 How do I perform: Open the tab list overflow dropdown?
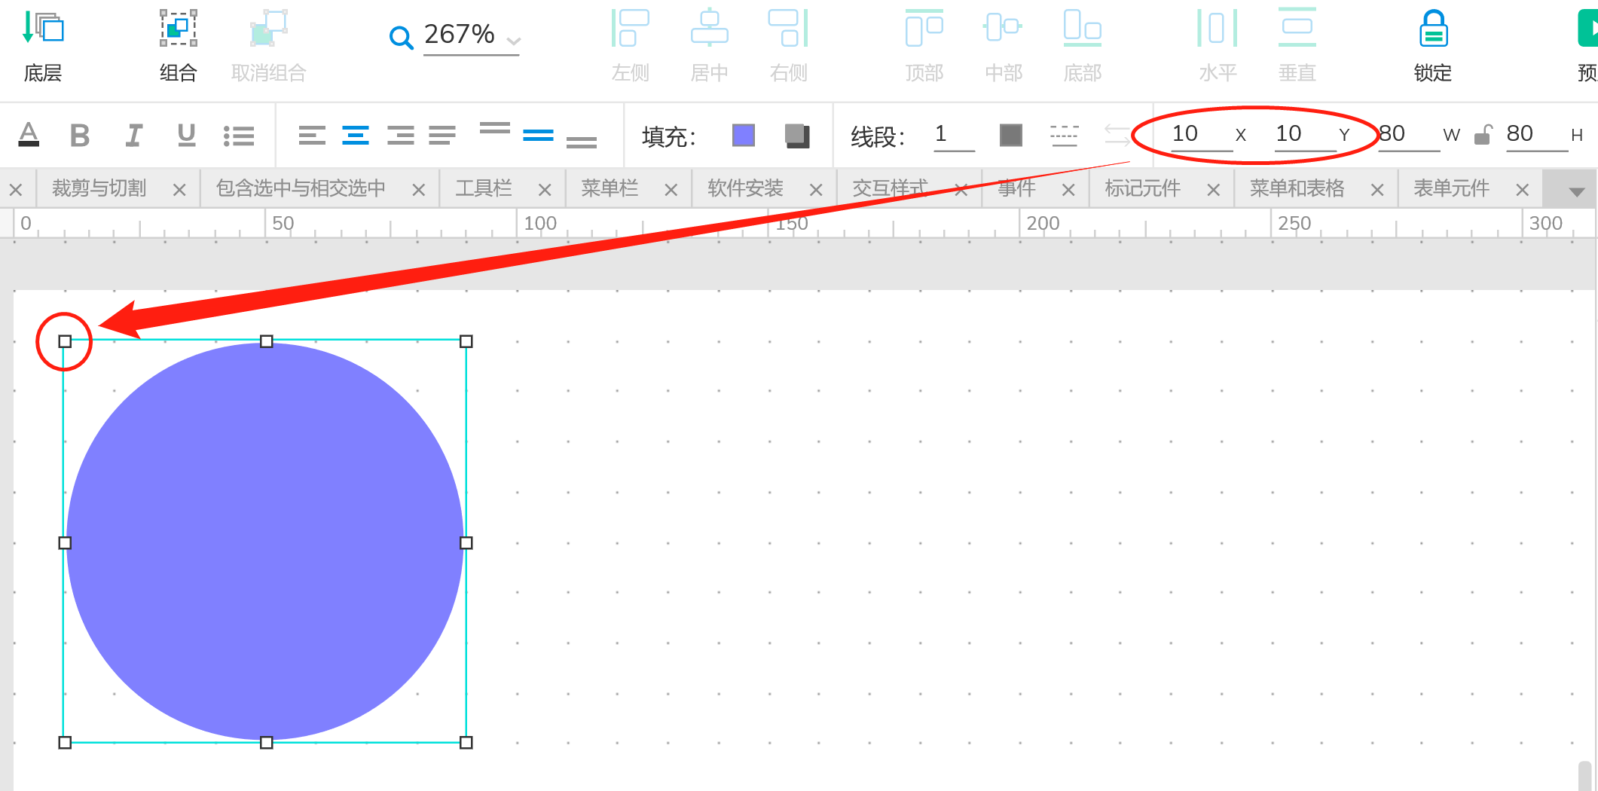pyautogui.click(x=1575, y=191)
